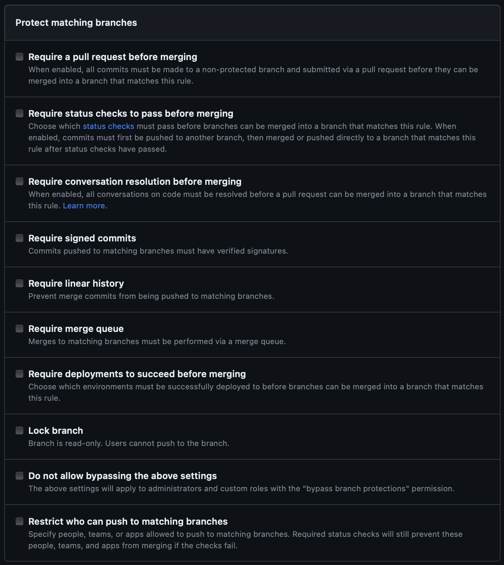Check the Require merge queue option
This screenshot has height=565, width=504.
[19, 329]
